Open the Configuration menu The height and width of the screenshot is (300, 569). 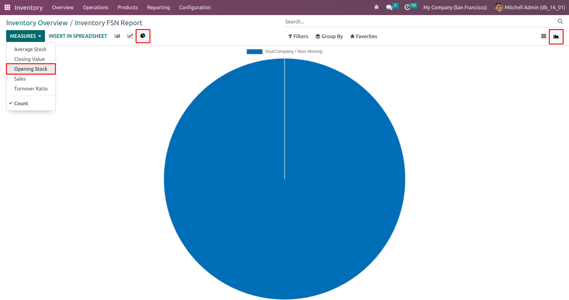click(195, 7)
